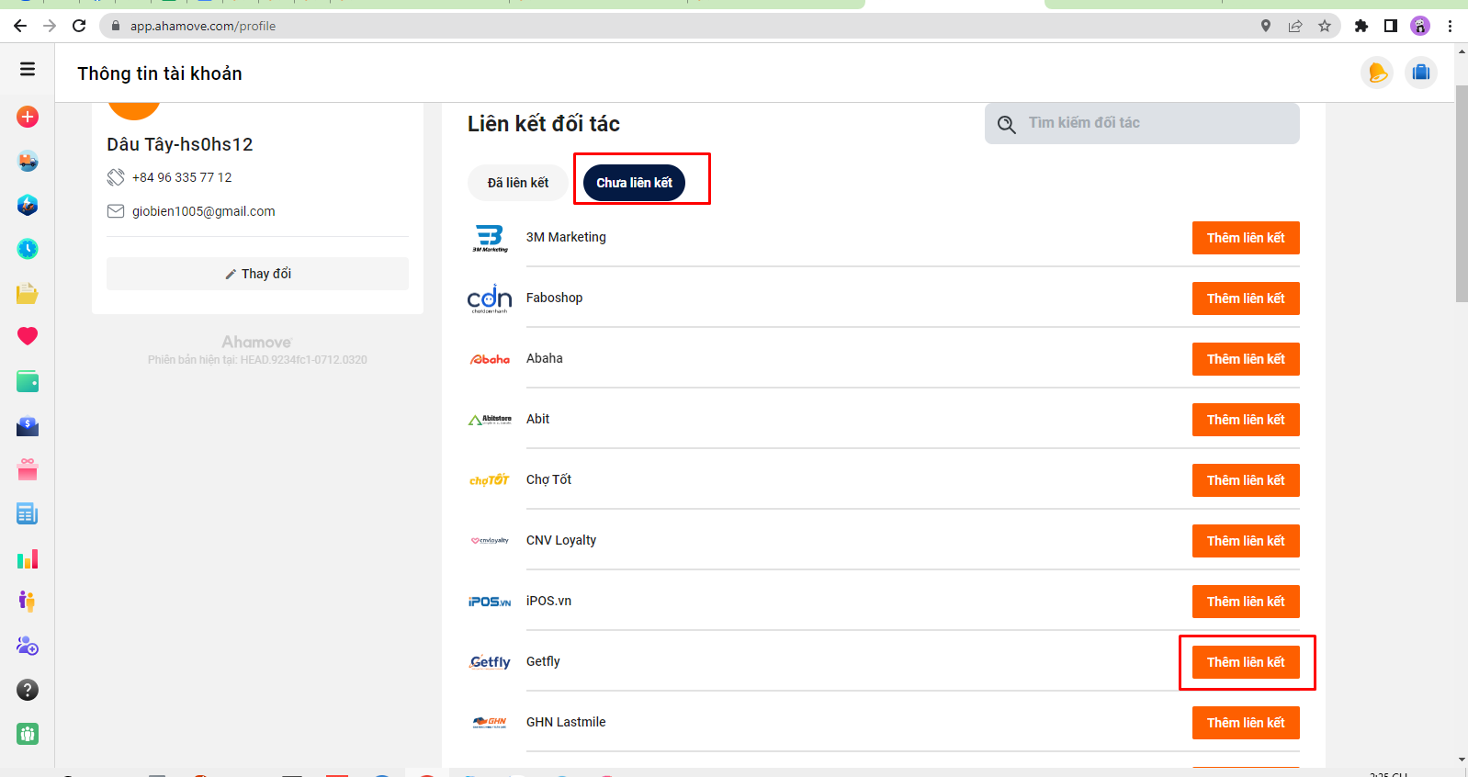Click "Thêm liên kết" for Getfly
This screenshot has width=1468, height=777.
coord(1245,662)
